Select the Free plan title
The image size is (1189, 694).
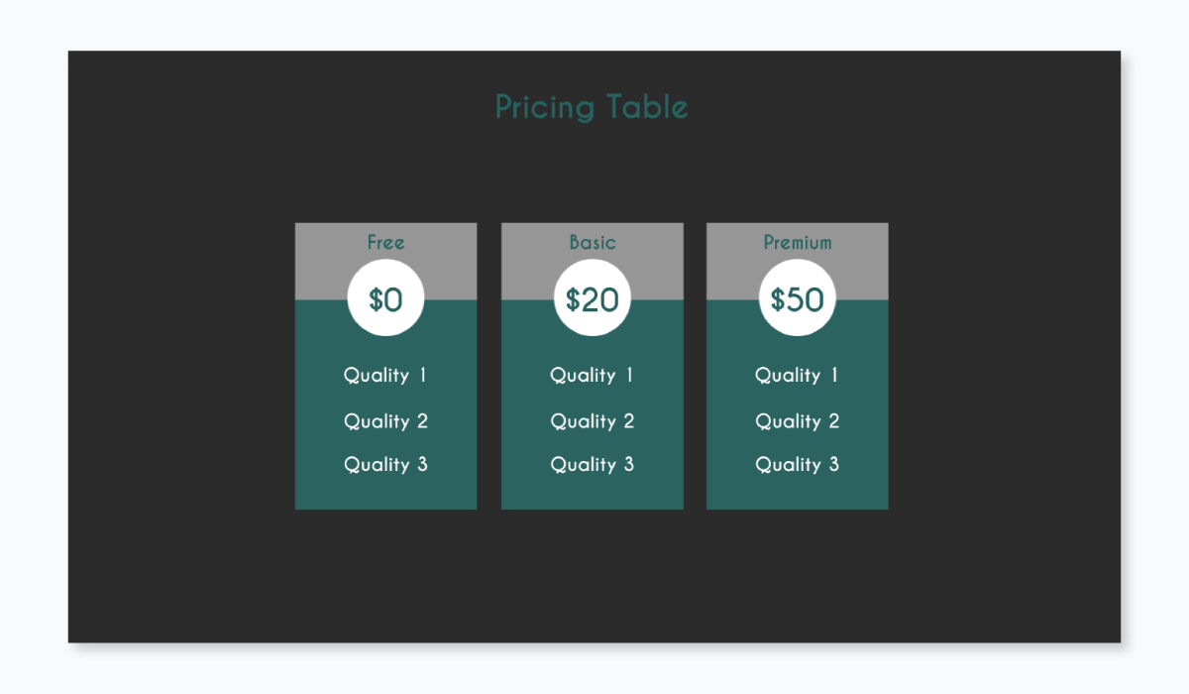coord(385,242)
